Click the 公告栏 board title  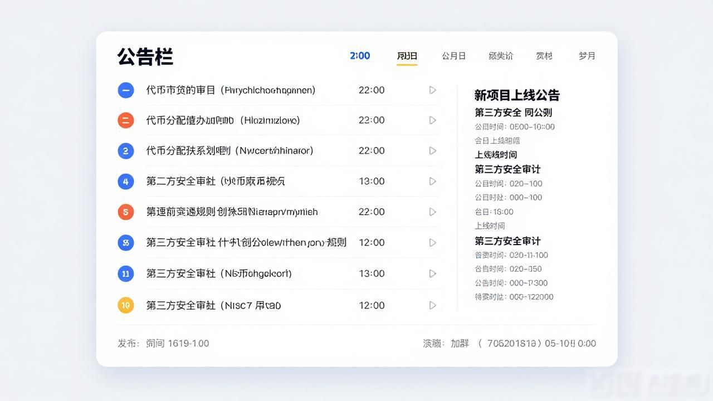[145, 57]
